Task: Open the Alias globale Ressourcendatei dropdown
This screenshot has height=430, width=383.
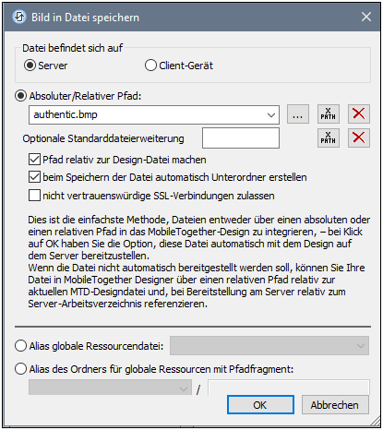Action: pos(269,346)
